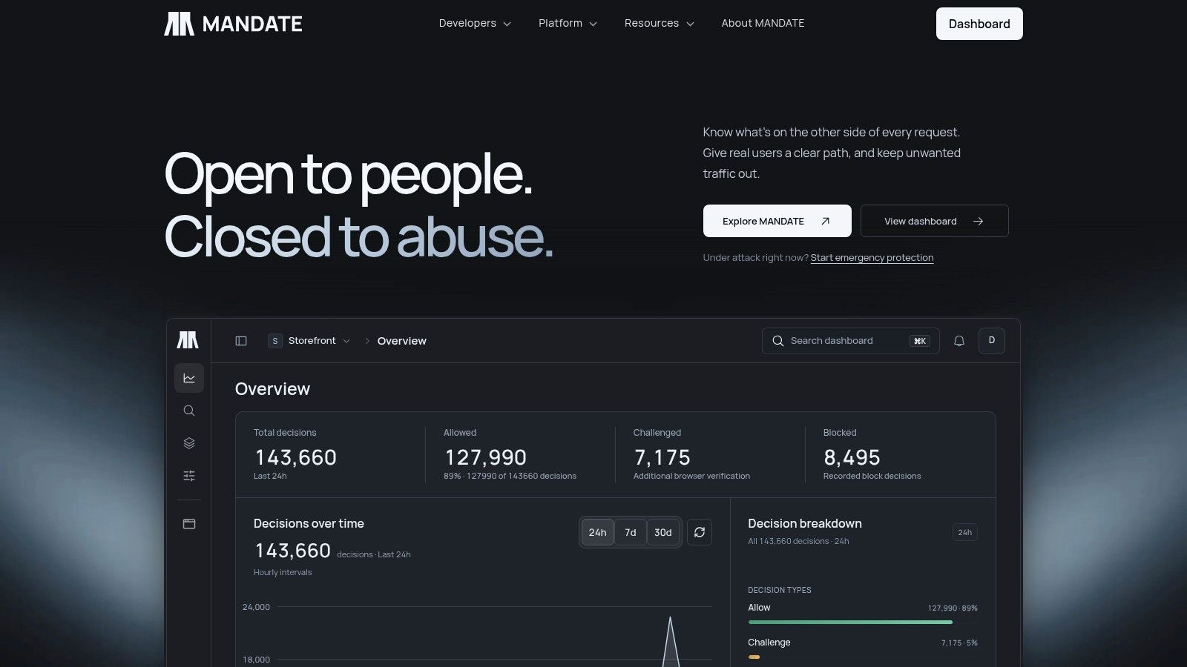Viewport: 1187px width, 667px height.
Task: Open the search icon in dashboard sidebar
Action: pos(189,411)
